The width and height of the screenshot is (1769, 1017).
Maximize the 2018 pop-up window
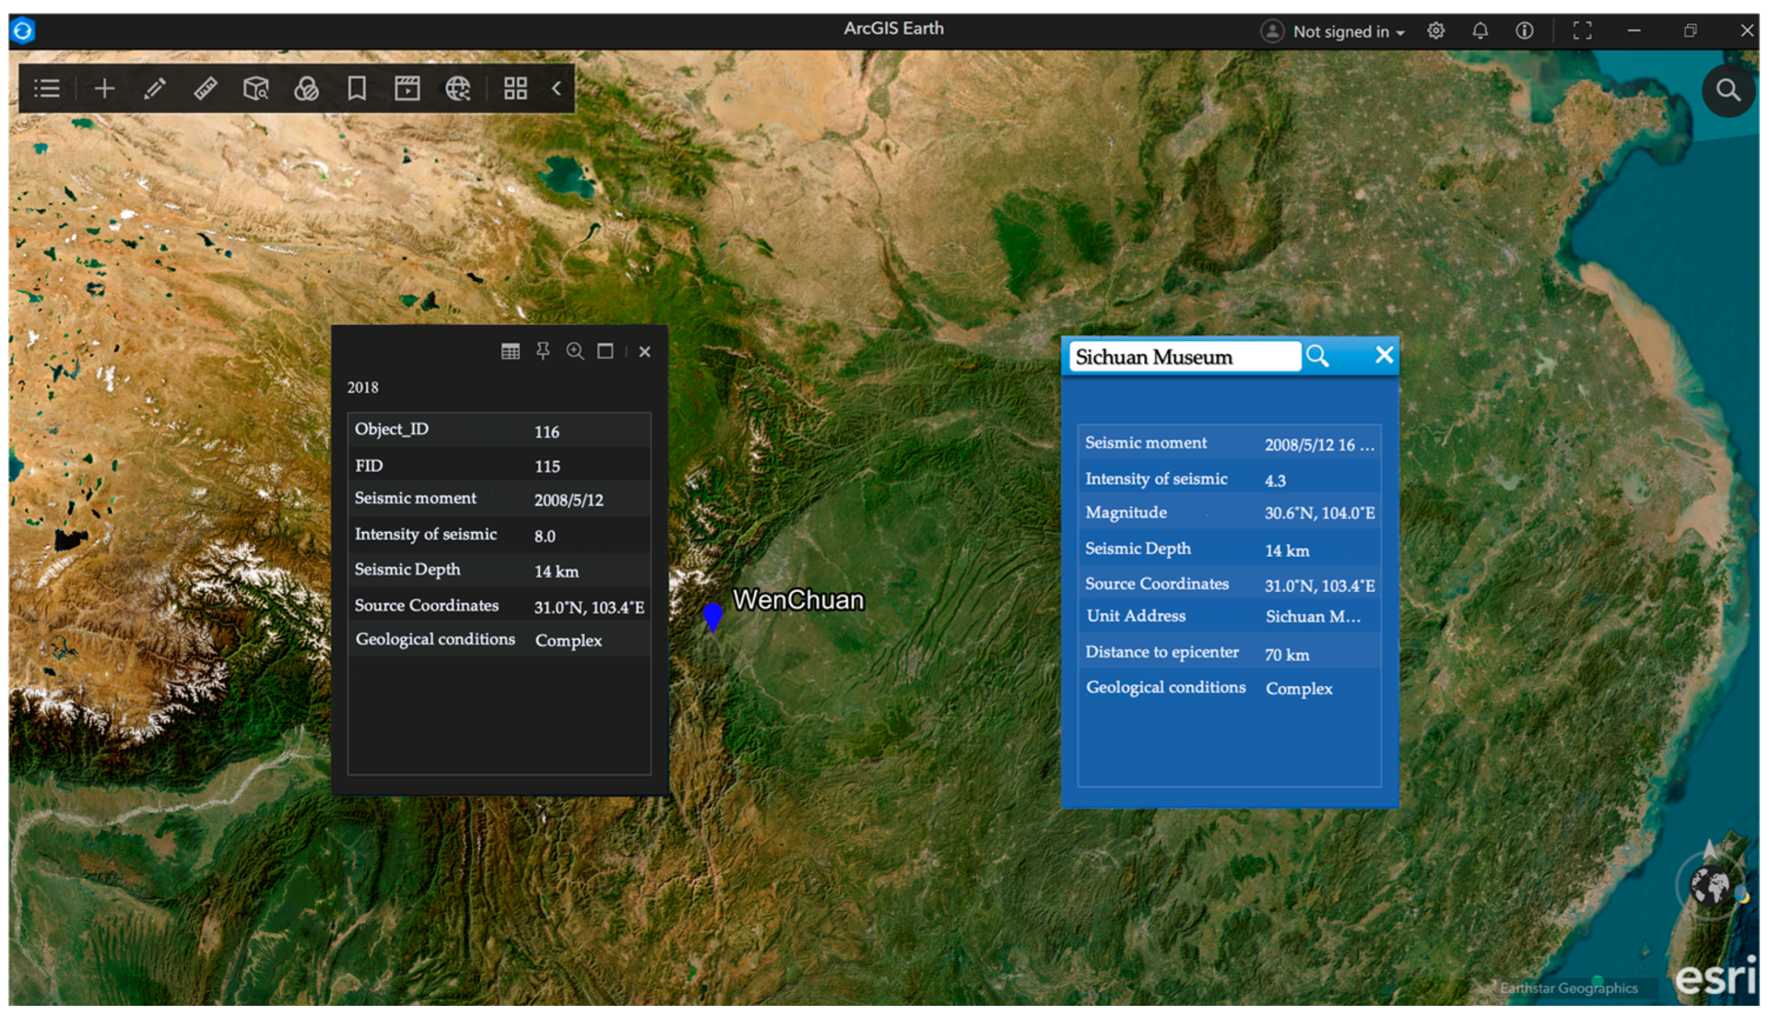click(606, 351)
